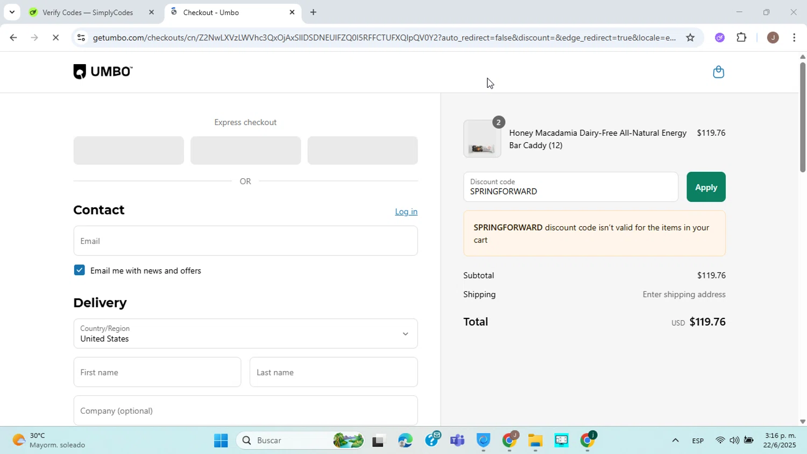Image resolution: width=807 pixels, height=454 pixels.
Task: Click the Last name field
Action: click(334, 372)
